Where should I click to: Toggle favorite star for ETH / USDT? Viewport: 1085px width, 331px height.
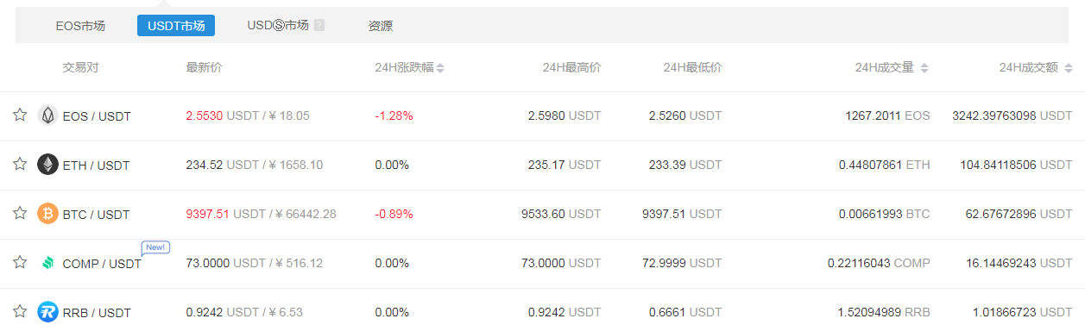[x=20, y=165]
